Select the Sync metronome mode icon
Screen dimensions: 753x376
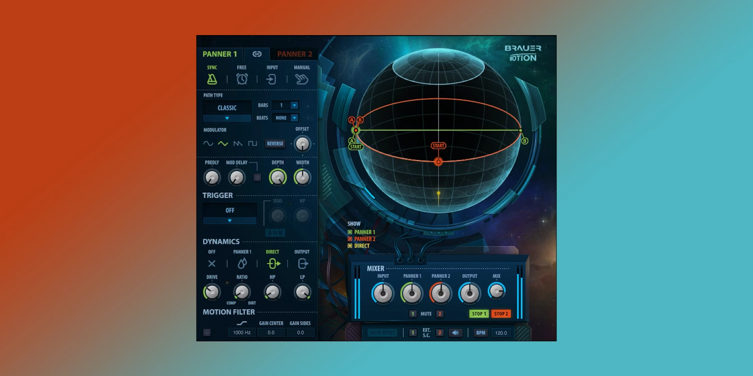[212, 79]
